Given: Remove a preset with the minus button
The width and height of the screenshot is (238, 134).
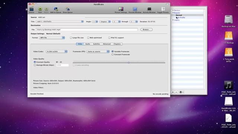Looking at the screenshot, I should (176, 92).
